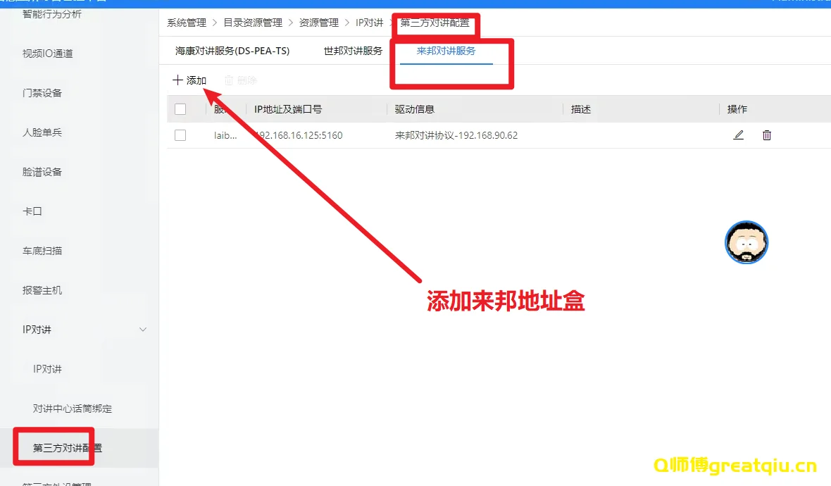Select 对讲中心话筒绑定 submenu item
The height and width of the screenshot is (486, 831).
(73, 409)
